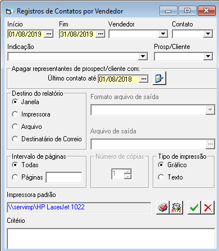Expand the Contato dropdown
219x251 pixels.
[x=208, y=34]
